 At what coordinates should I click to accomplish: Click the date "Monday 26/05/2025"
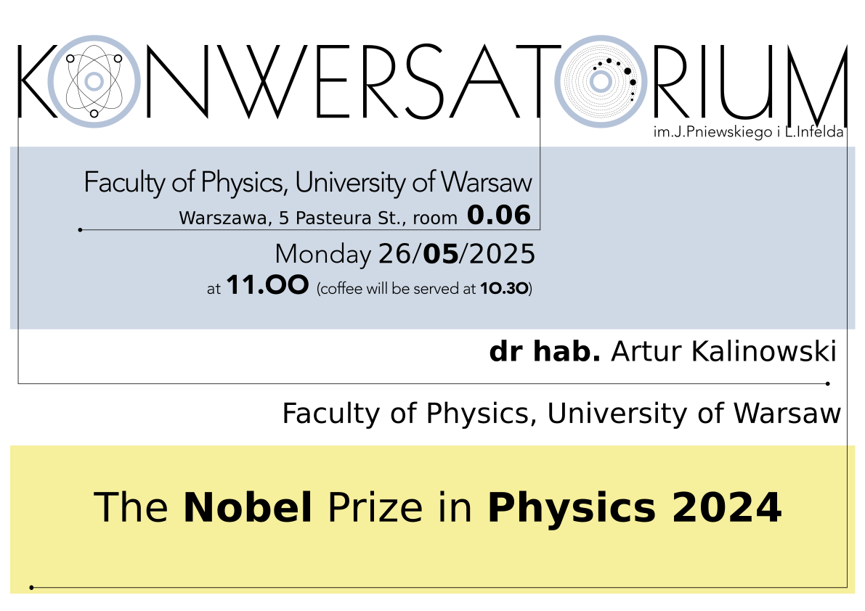click(x=405, y=255)
